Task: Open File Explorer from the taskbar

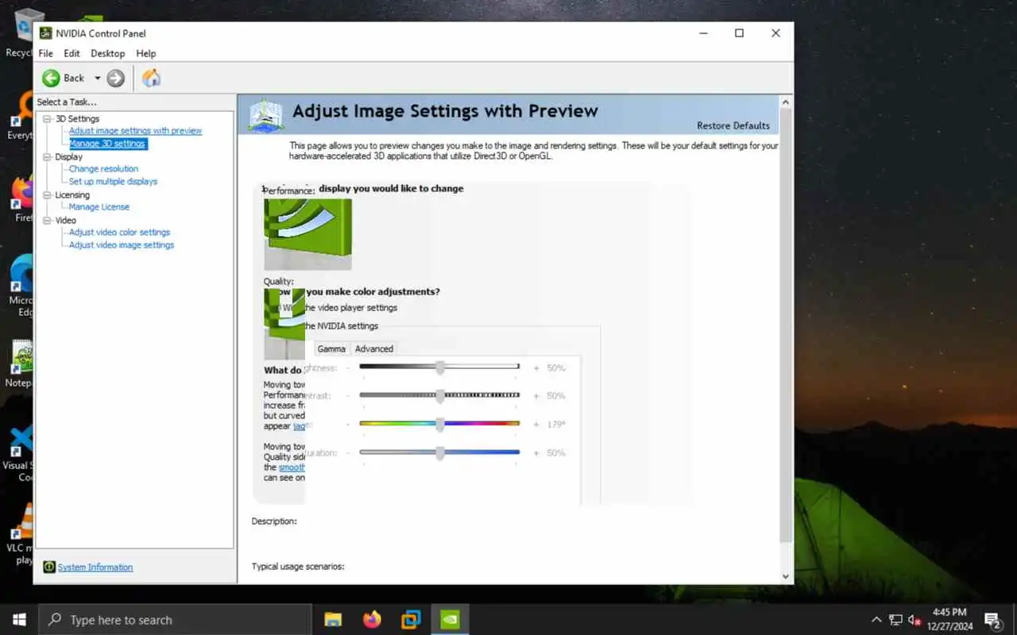Action: click(x=333, y=620)
